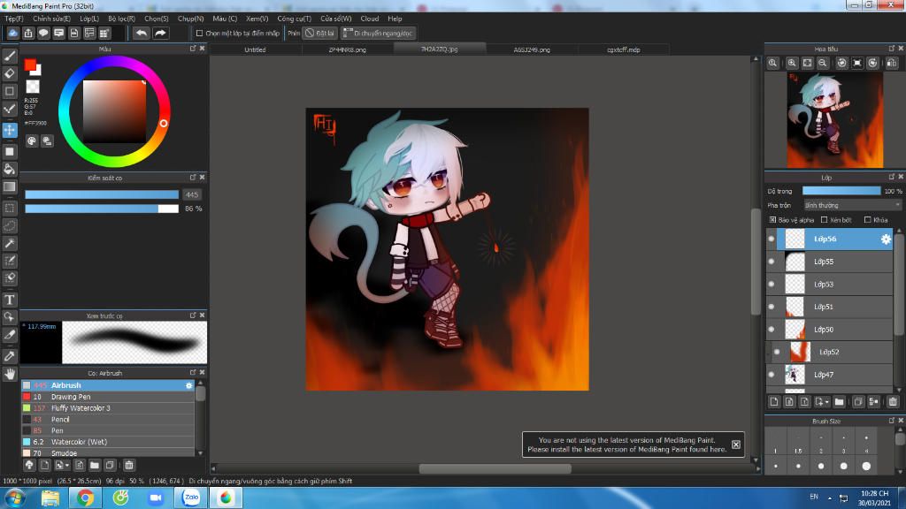The image size is (906, 509).
Task: Open Airbrush brush settings gear
Action: coord(189,385)
